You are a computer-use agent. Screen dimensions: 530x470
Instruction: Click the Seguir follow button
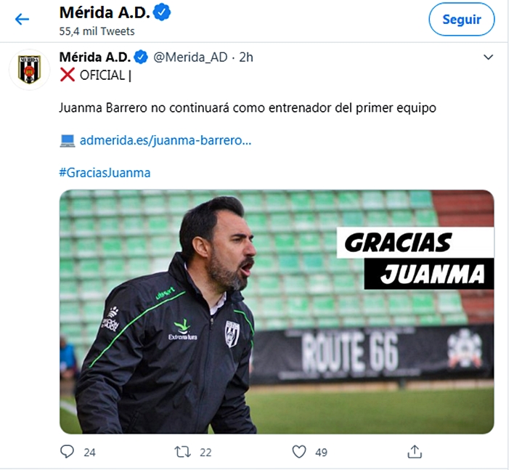(461, 20)
